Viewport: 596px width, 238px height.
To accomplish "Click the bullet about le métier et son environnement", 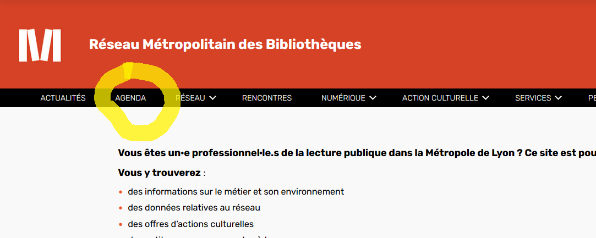I will (x=236, y=191).
